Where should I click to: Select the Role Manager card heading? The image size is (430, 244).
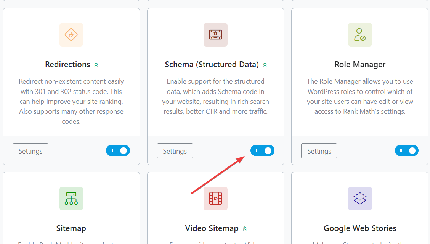pyautogui.click(x=360, y=64)
